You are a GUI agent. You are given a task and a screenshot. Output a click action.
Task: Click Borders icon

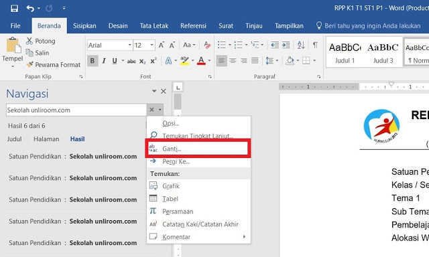[x=306, y=61]
